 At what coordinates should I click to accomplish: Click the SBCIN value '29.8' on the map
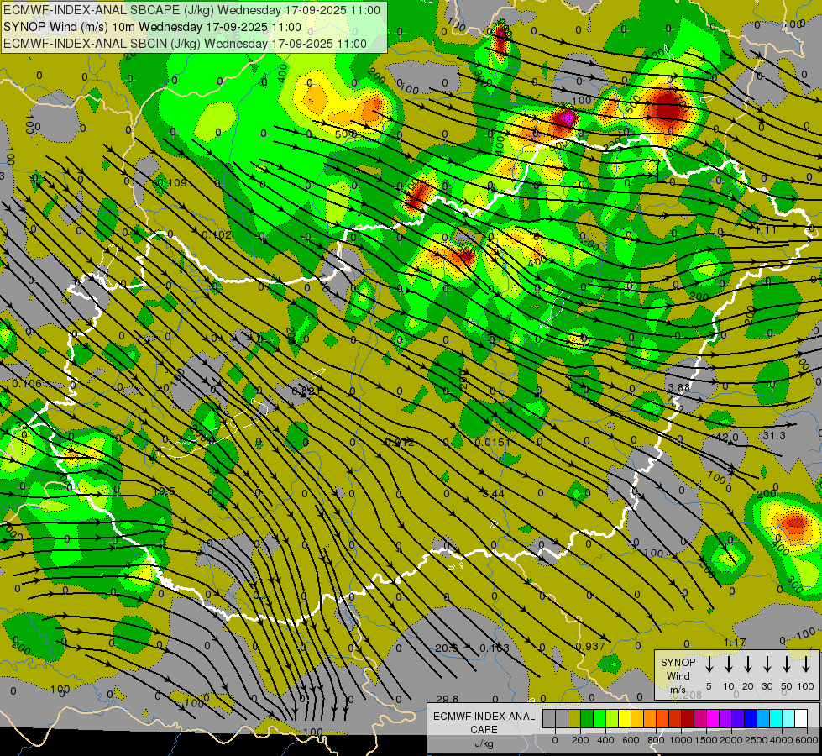448,699
